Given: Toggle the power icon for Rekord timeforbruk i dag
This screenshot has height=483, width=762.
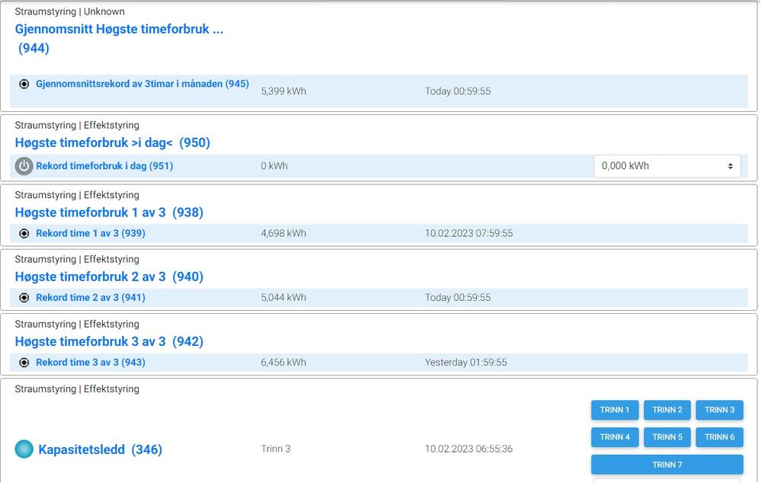Looking at the screenshot, I should pos(24,166).
